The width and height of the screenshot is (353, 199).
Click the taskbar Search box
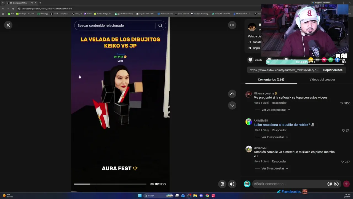(x=159, y=196)
